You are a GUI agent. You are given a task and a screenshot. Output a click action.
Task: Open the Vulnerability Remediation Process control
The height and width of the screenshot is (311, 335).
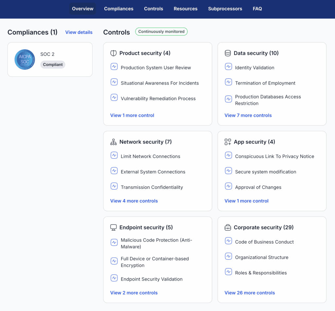pos(158,98)
